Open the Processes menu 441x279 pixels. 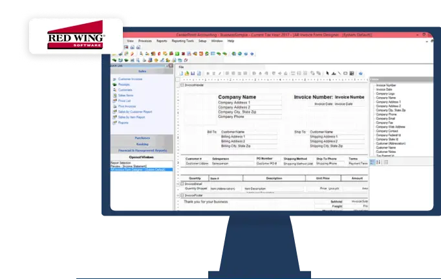(145, 41)
